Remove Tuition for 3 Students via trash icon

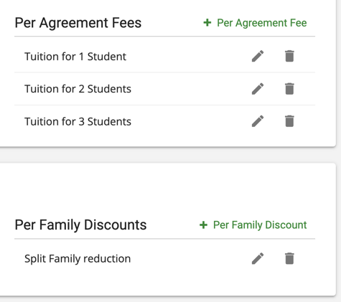point(289,121)
